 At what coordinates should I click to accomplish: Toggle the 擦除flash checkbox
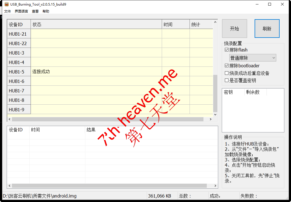(x=227, y=50)
